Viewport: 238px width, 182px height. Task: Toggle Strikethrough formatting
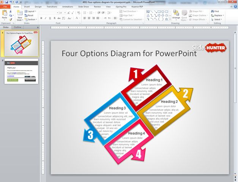pyautogui.click(x=59, y=18)
